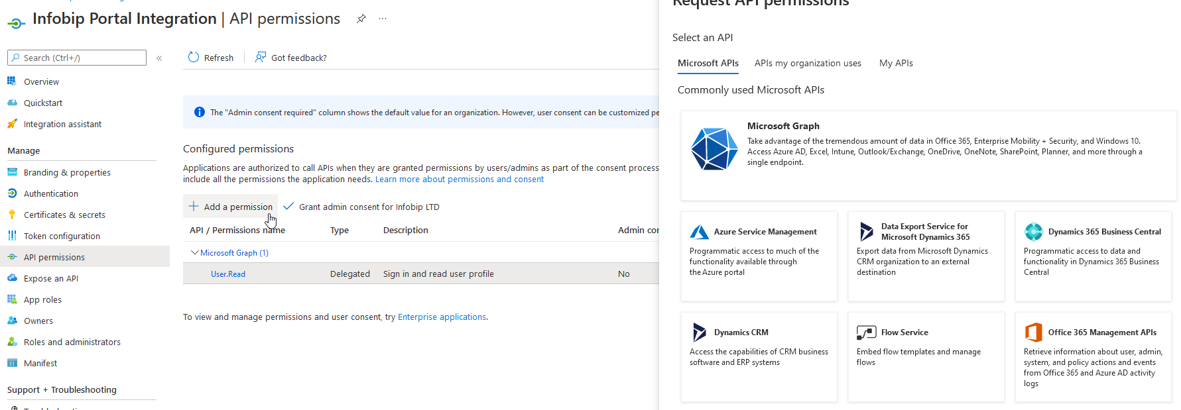Click the Dynamics 365 Business Central logo
This screenshot has width=1181, height=410.
(x=1034, y=232)
